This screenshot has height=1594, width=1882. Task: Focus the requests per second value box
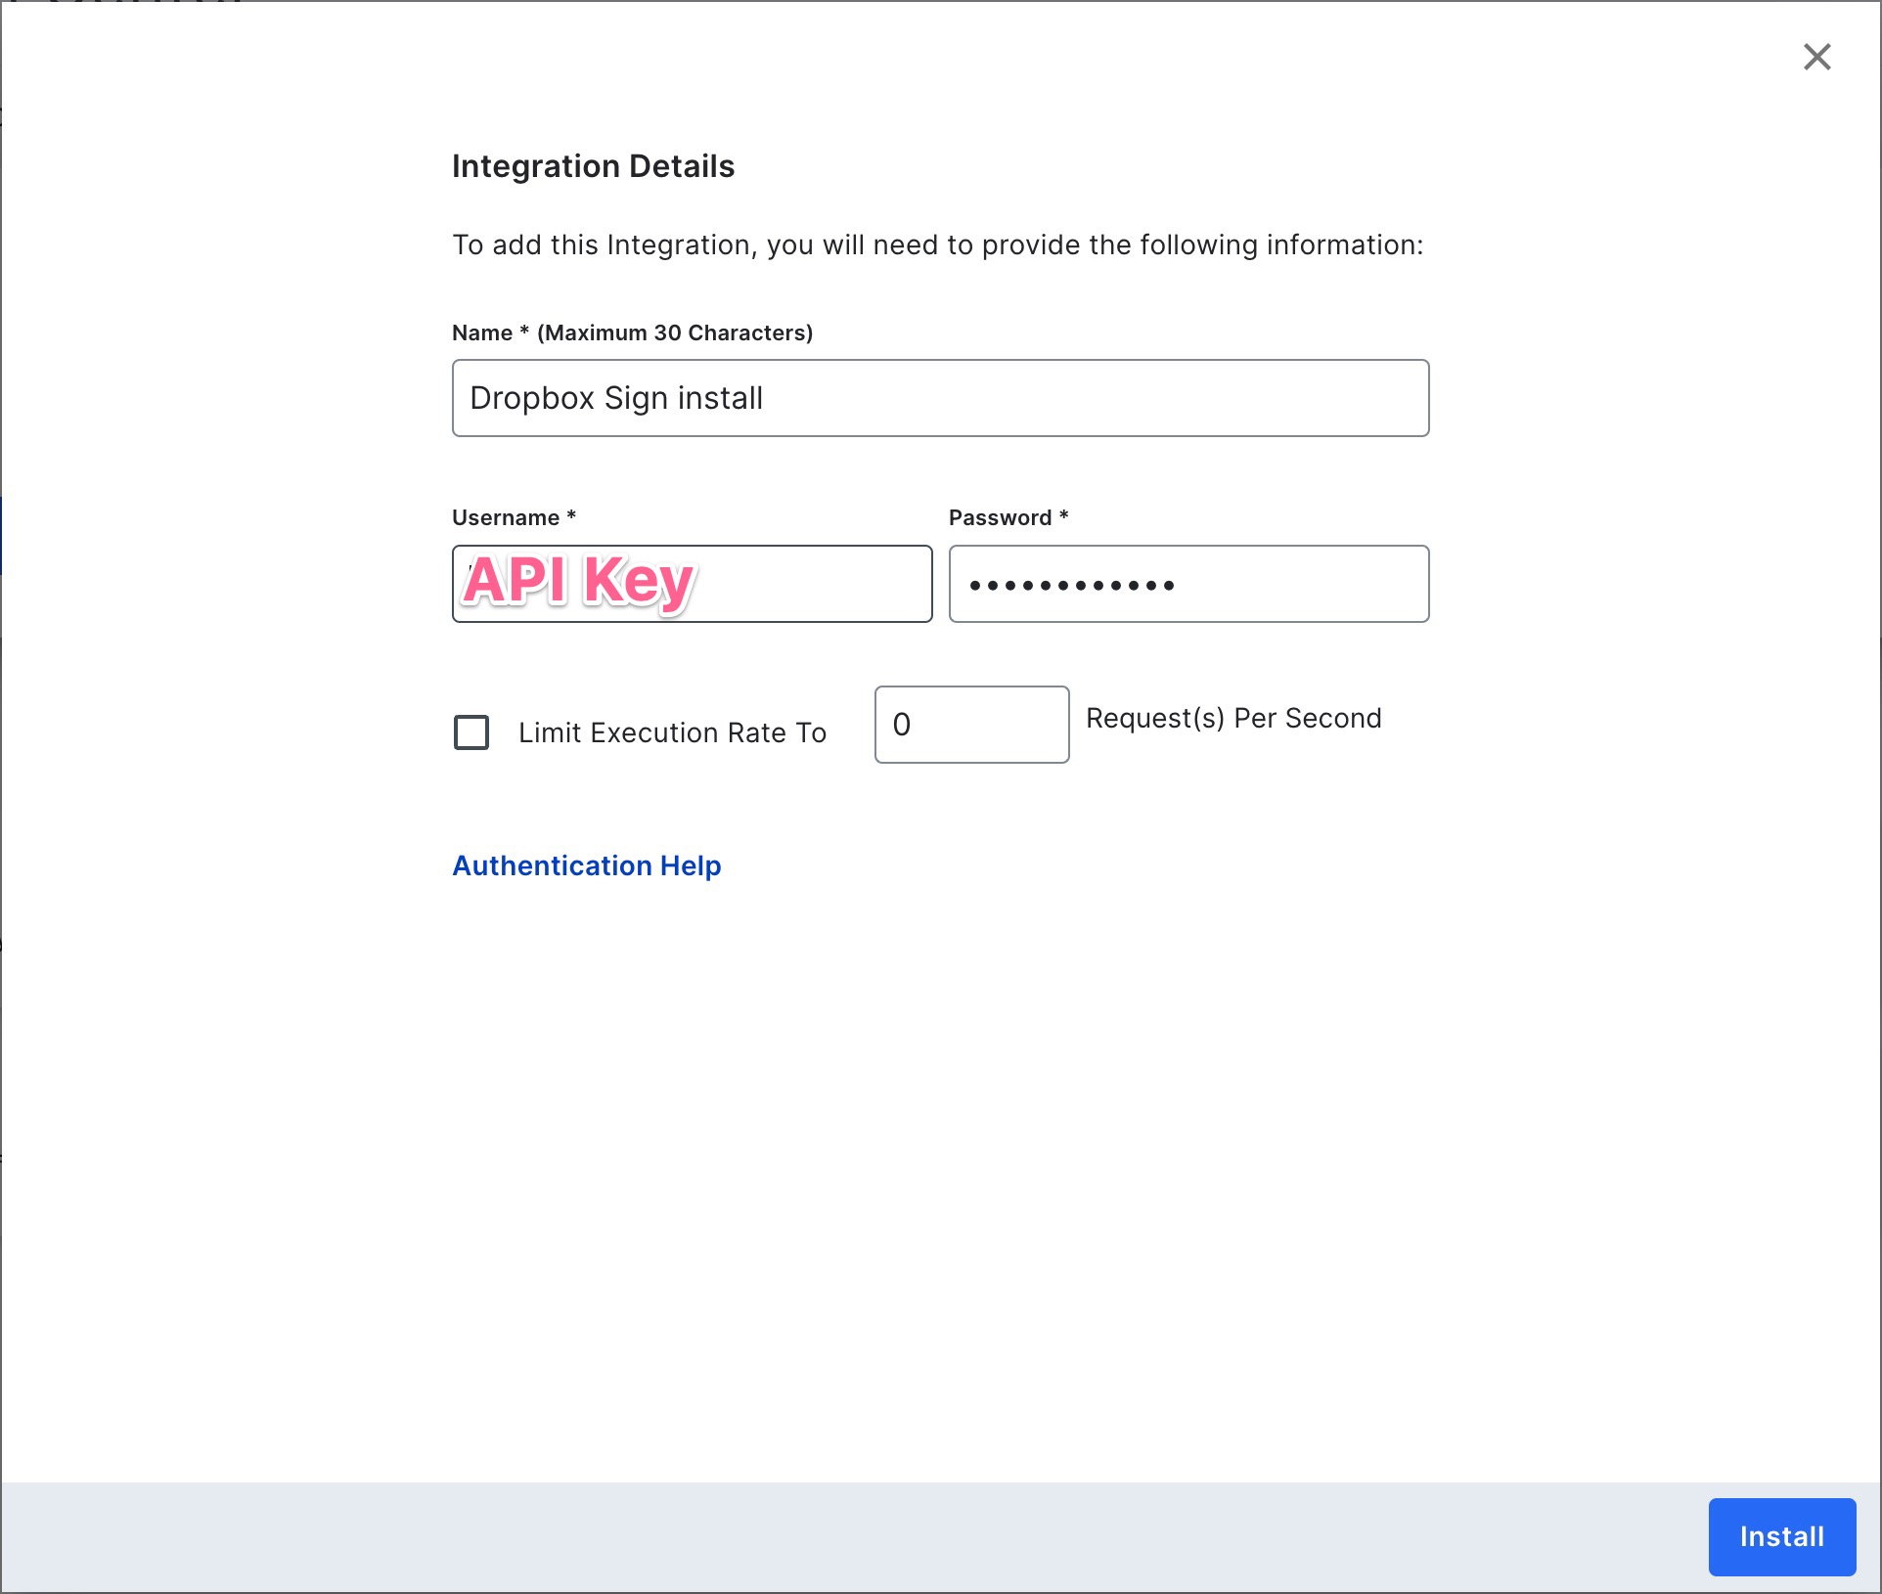[971, 725]
